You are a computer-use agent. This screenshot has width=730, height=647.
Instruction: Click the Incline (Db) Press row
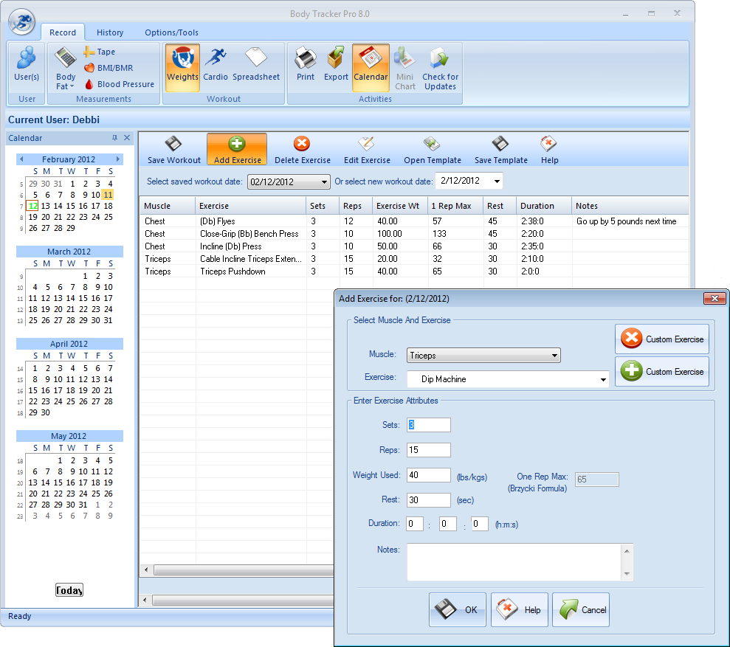(414, 246)
